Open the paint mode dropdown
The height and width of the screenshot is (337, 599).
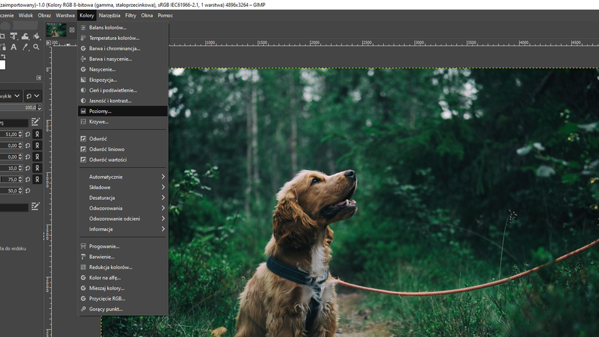click(12, 95)
